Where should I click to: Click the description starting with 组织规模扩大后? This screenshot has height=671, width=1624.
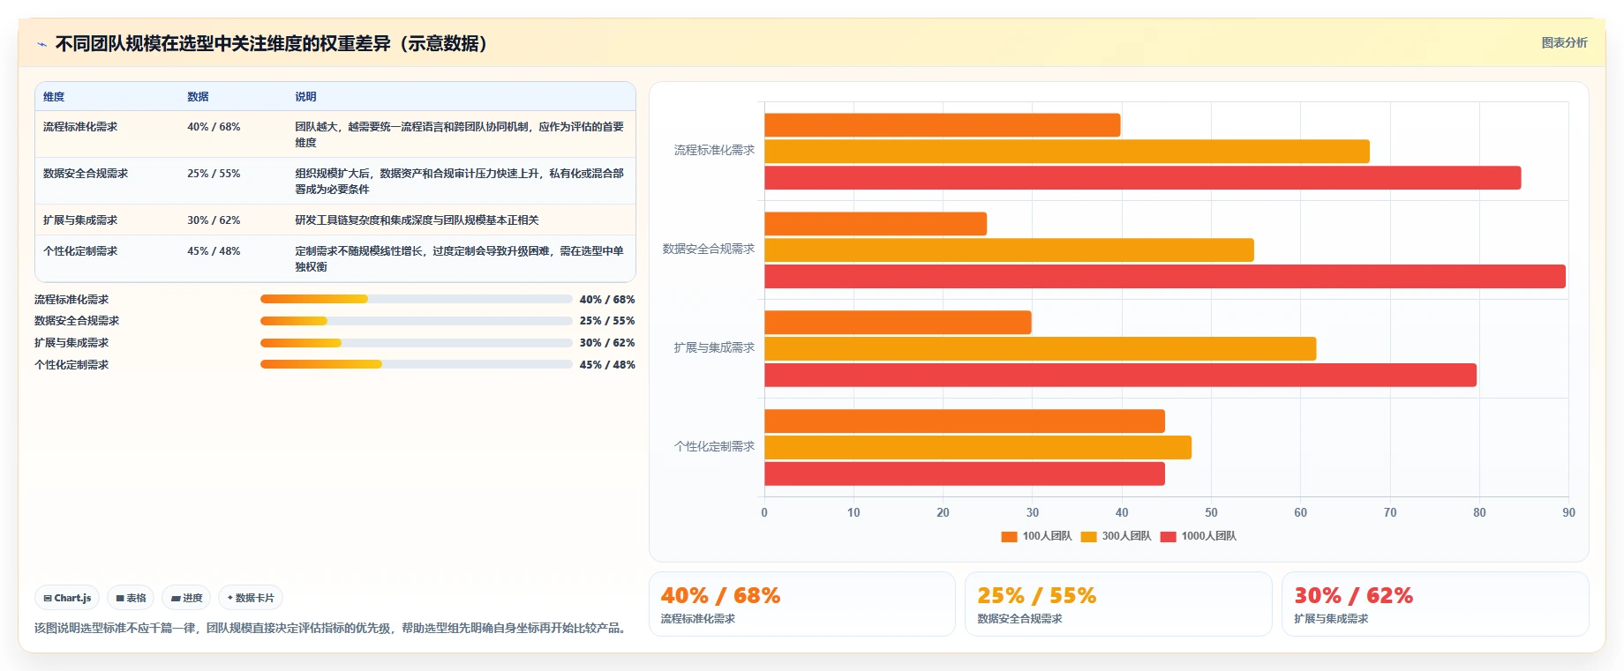[x=460, y=182]
